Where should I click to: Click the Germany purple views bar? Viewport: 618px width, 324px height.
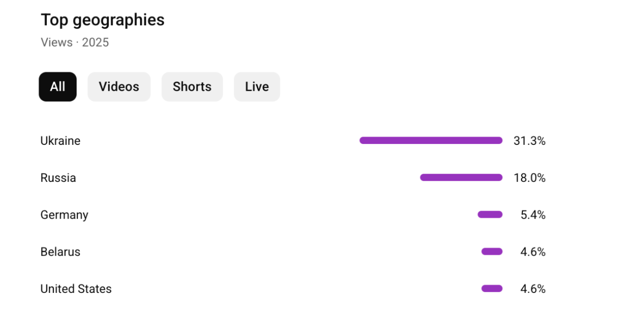click(x=490, y=214)
